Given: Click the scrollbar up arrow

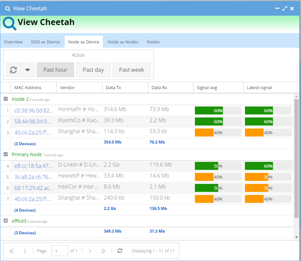Looking at the screenshot, I should [x=296, y=96].
